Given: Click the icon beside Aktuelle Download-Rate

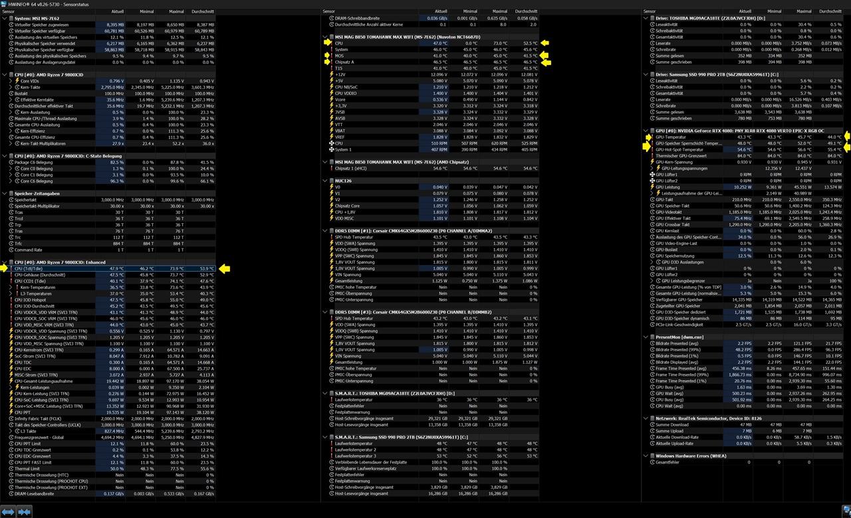Looking at the screenshot, I should coord(652,438).
